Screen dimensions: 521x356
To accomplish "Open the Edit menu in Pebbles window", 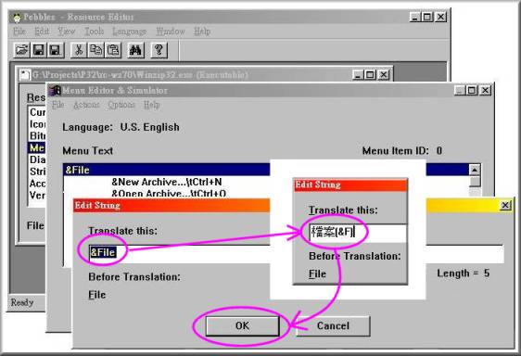I will click(x=42, y=32).
